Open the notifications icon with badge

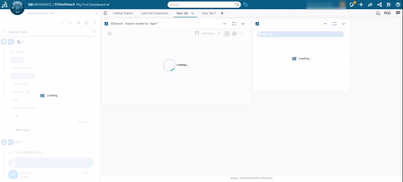click(352, 4)
